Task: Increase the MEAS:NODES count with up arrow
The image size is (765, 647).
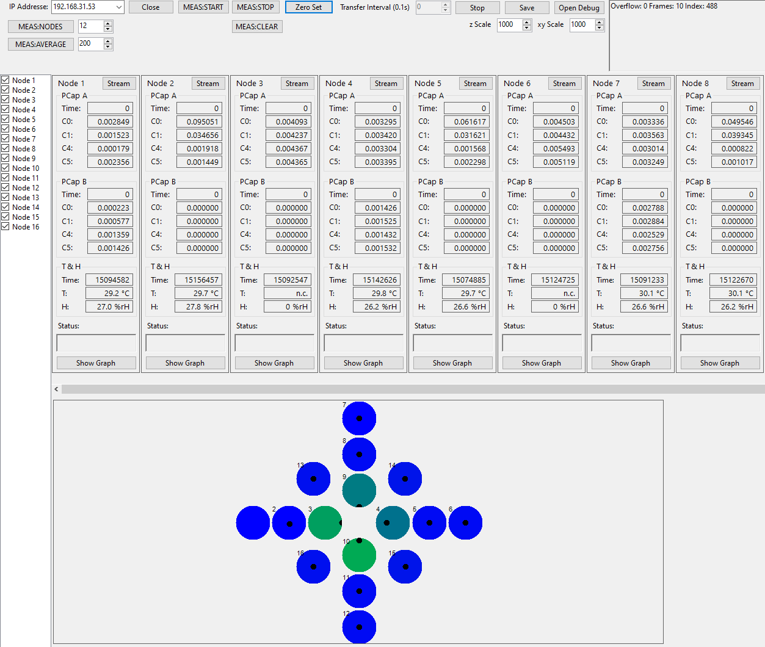Action: click(108, 24)
